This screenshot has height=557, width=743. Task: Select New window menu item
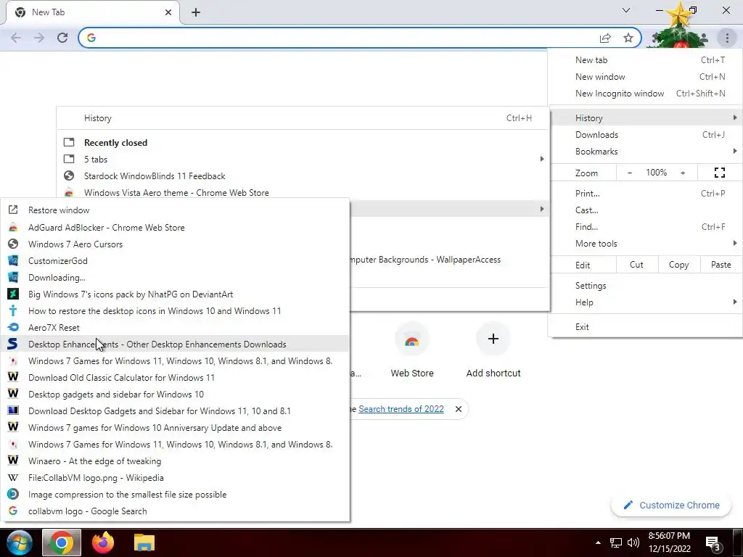coord(645,77)
